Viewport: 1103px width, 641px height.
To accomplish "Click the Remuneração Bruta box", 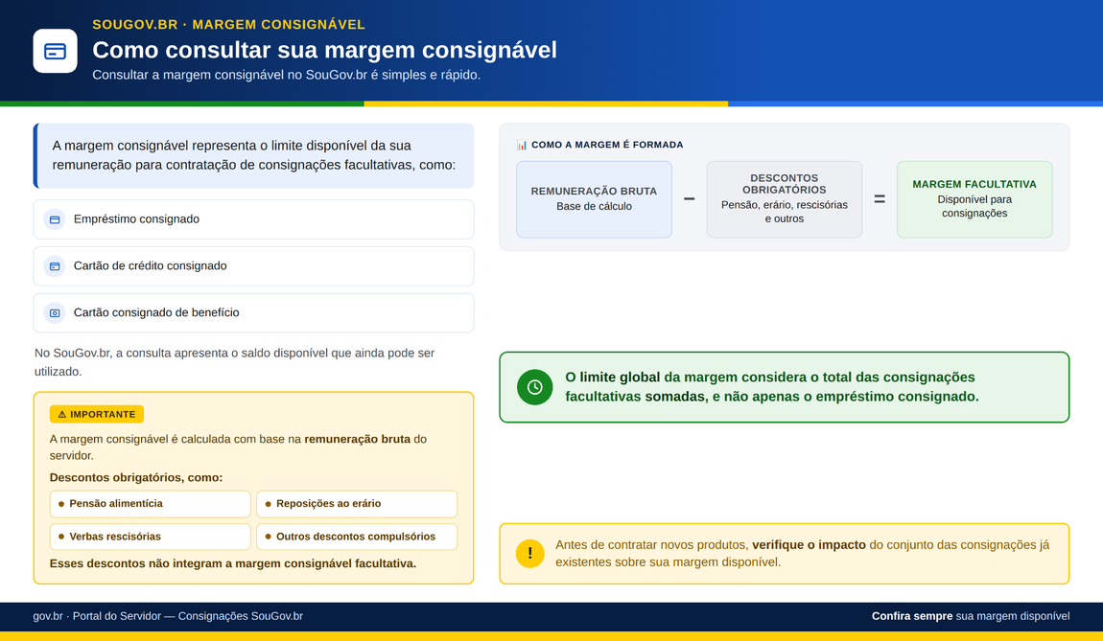I will pyautogui.click(x=594, y=199).
